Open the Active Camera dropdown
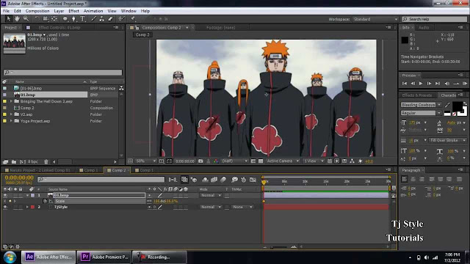The image size is (470, 264). [282, 161]
